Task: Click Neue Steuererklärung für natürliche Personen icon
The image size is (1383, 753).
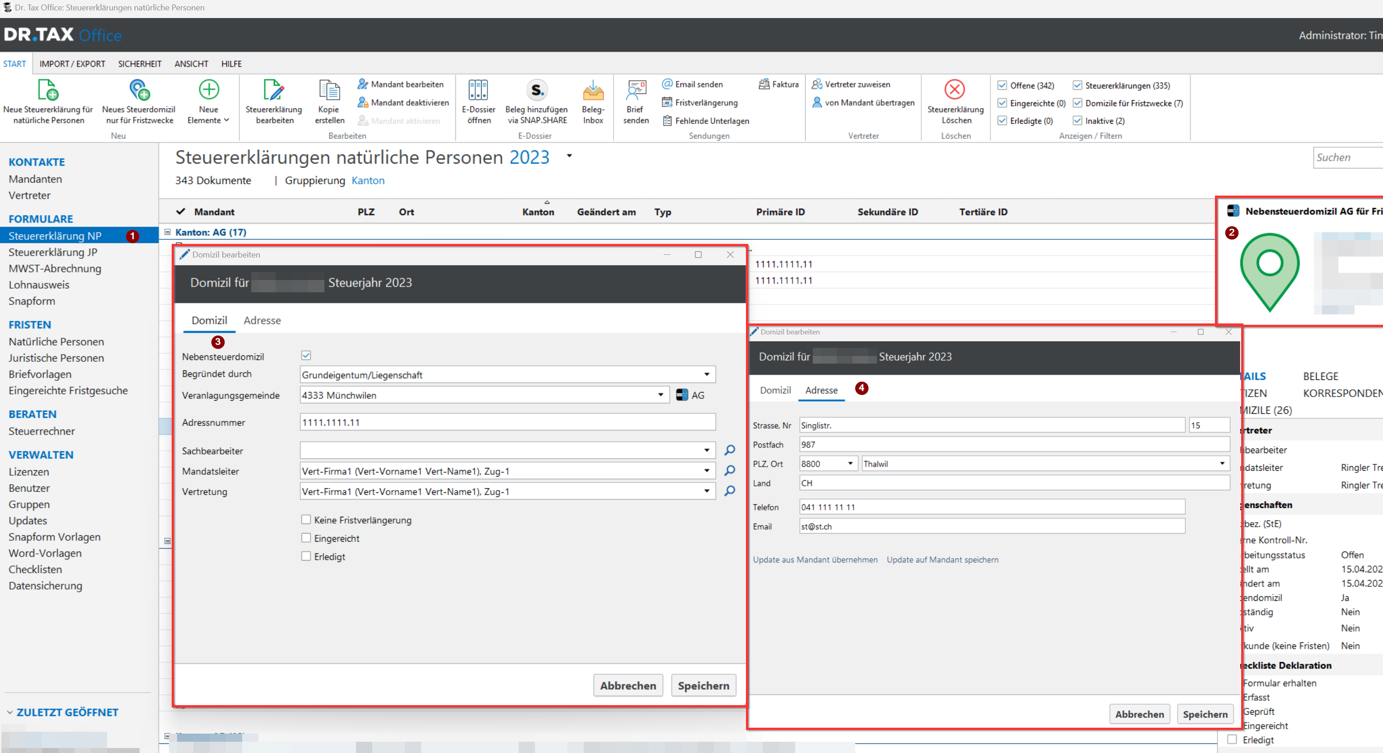Action: pos(48,89)
